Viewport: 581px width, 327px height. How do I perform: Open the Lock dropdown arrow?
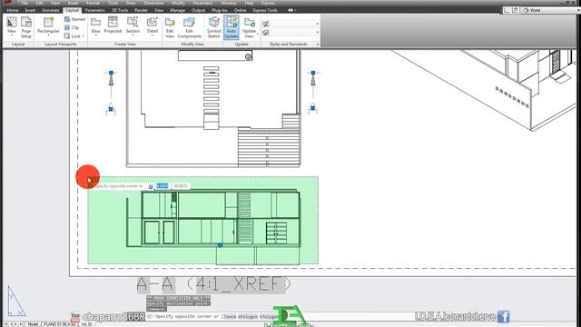point(84,36)
